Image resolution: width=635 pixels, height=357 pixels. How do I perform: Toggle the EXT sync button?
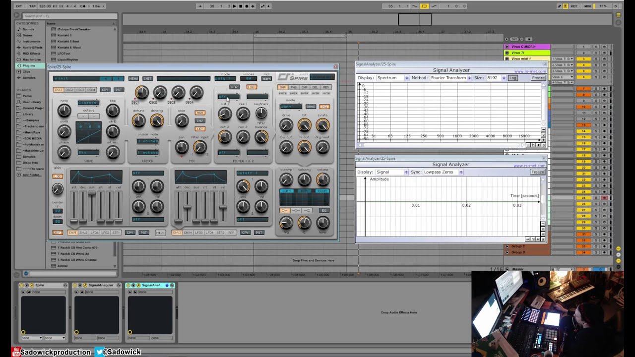click(x=19, y=6)
